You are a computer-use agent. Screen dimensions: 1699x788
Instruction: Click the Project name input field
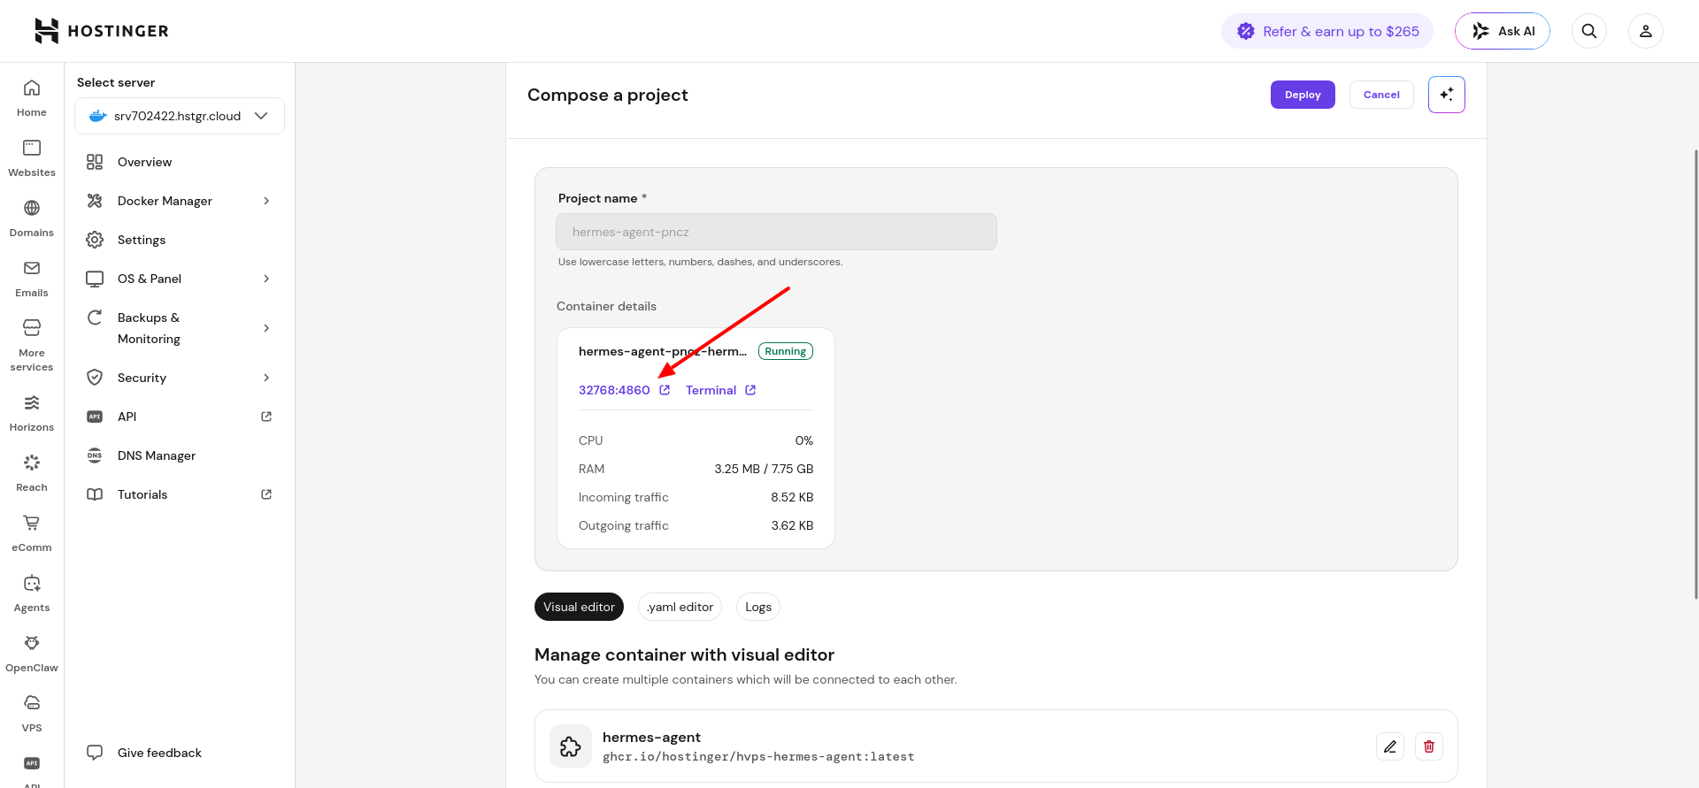(x=776, y=232)
